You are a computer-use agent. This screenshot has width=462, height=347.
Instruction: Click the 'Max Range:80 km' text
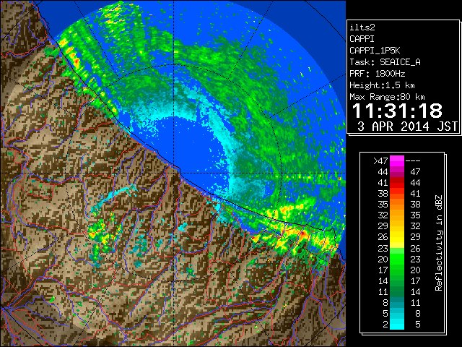click(387, 97)
